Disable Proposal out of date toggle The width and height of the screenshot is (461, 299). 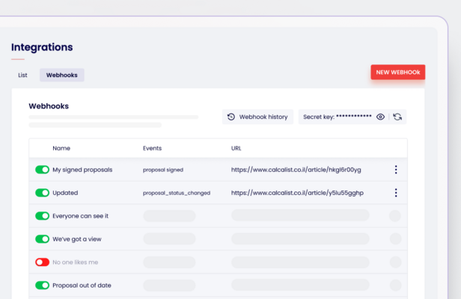tap(42, 286)
